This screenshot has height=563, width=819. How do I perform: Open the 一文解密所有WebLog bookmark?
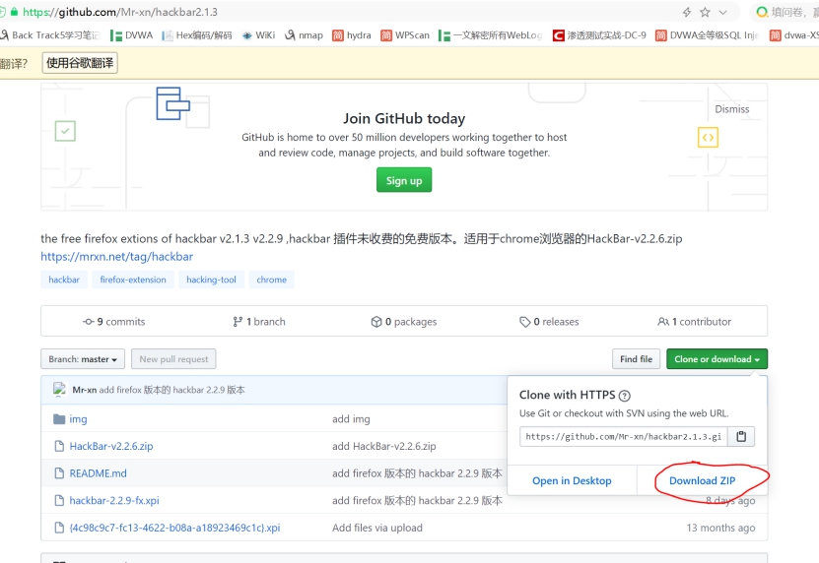(x=491, y=35)
